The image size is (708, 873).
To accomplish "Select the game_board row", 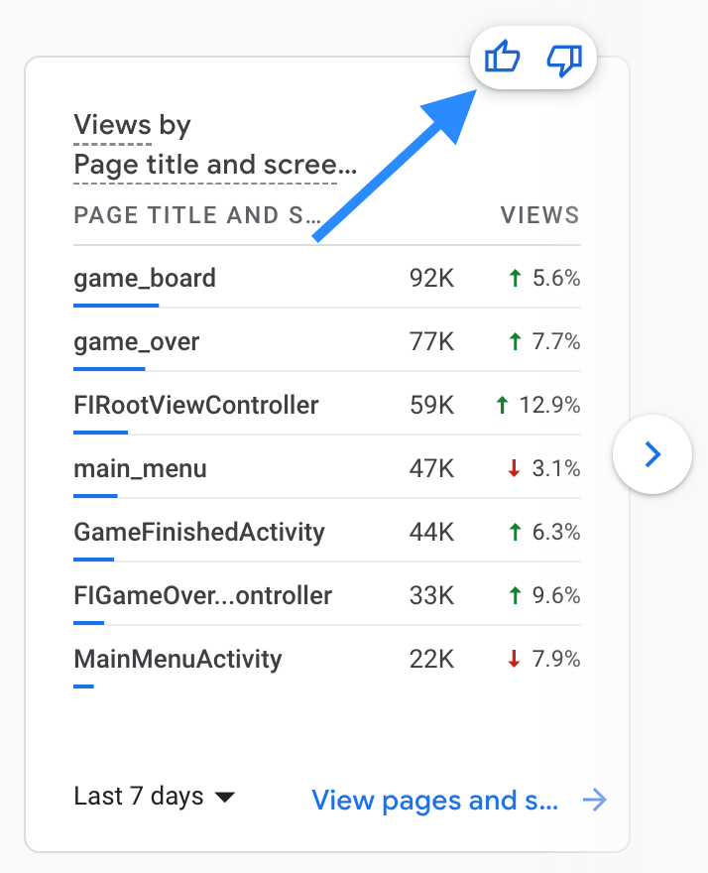I will 326,277.
